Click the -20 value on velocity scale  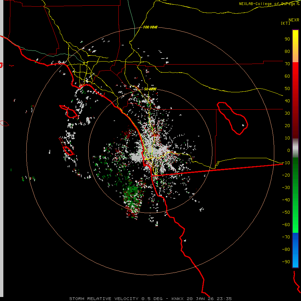point(286,175)
